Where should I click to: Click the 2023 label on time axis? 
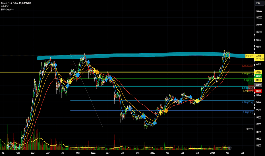(153, 153)
